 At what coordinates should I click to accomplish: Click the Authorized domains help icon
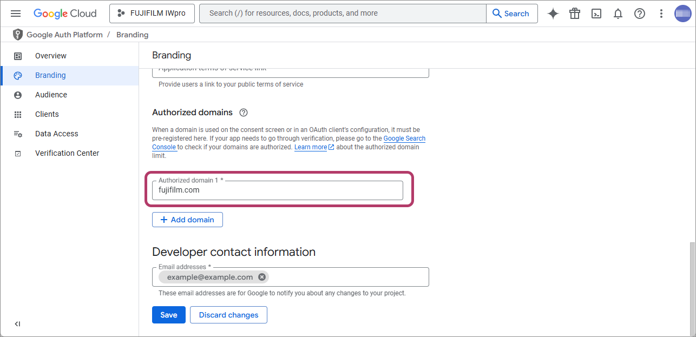pyautogui.click(x=244, y=113)
